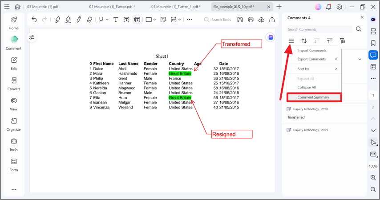This screenshot has height=200, width=380.
Task: Open a new tab
Action: coord(279,7)
